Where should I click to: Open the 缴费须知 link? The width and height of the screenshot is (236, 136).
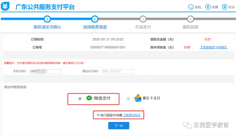[132, 115]
